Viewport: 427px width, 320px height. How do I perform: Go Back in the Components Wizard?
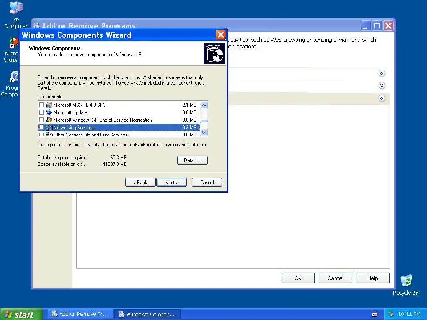(140, 182)
